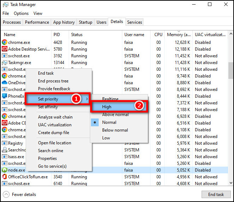Click the OfficeClickToRun.exe icon
Screen dimensions: 234x202
tap(5, 177)
